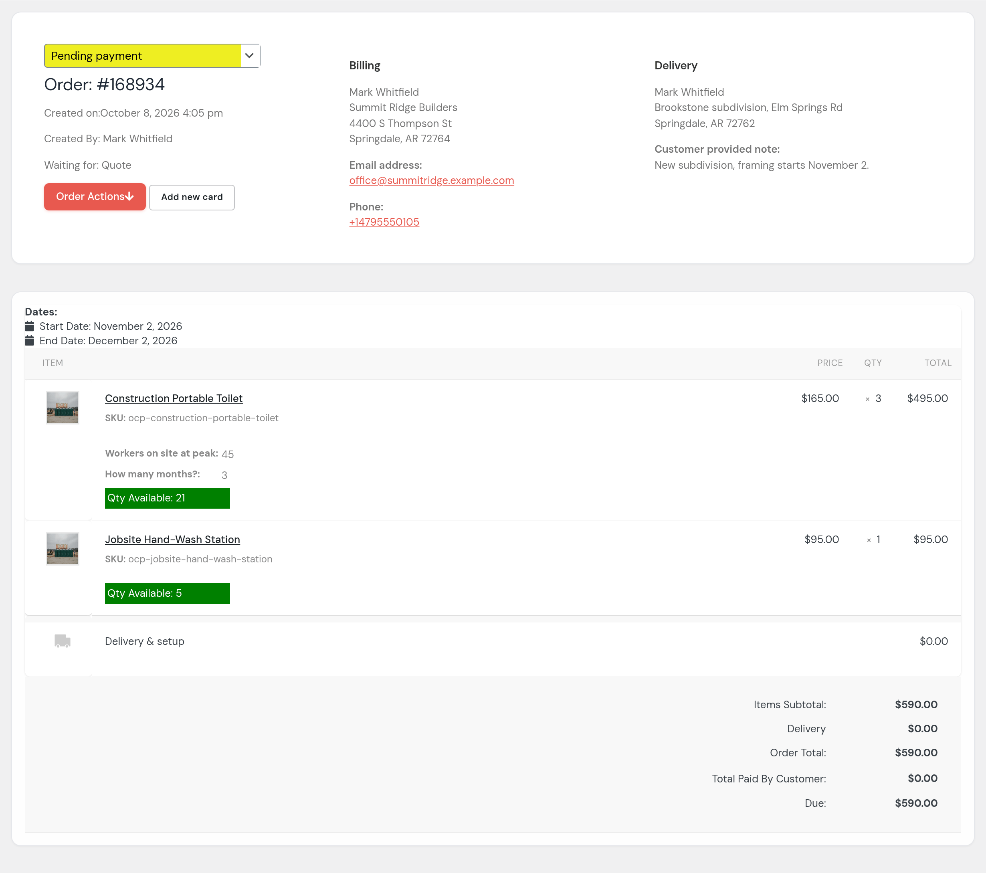Click the $495.00 line total

coord(927,398)
